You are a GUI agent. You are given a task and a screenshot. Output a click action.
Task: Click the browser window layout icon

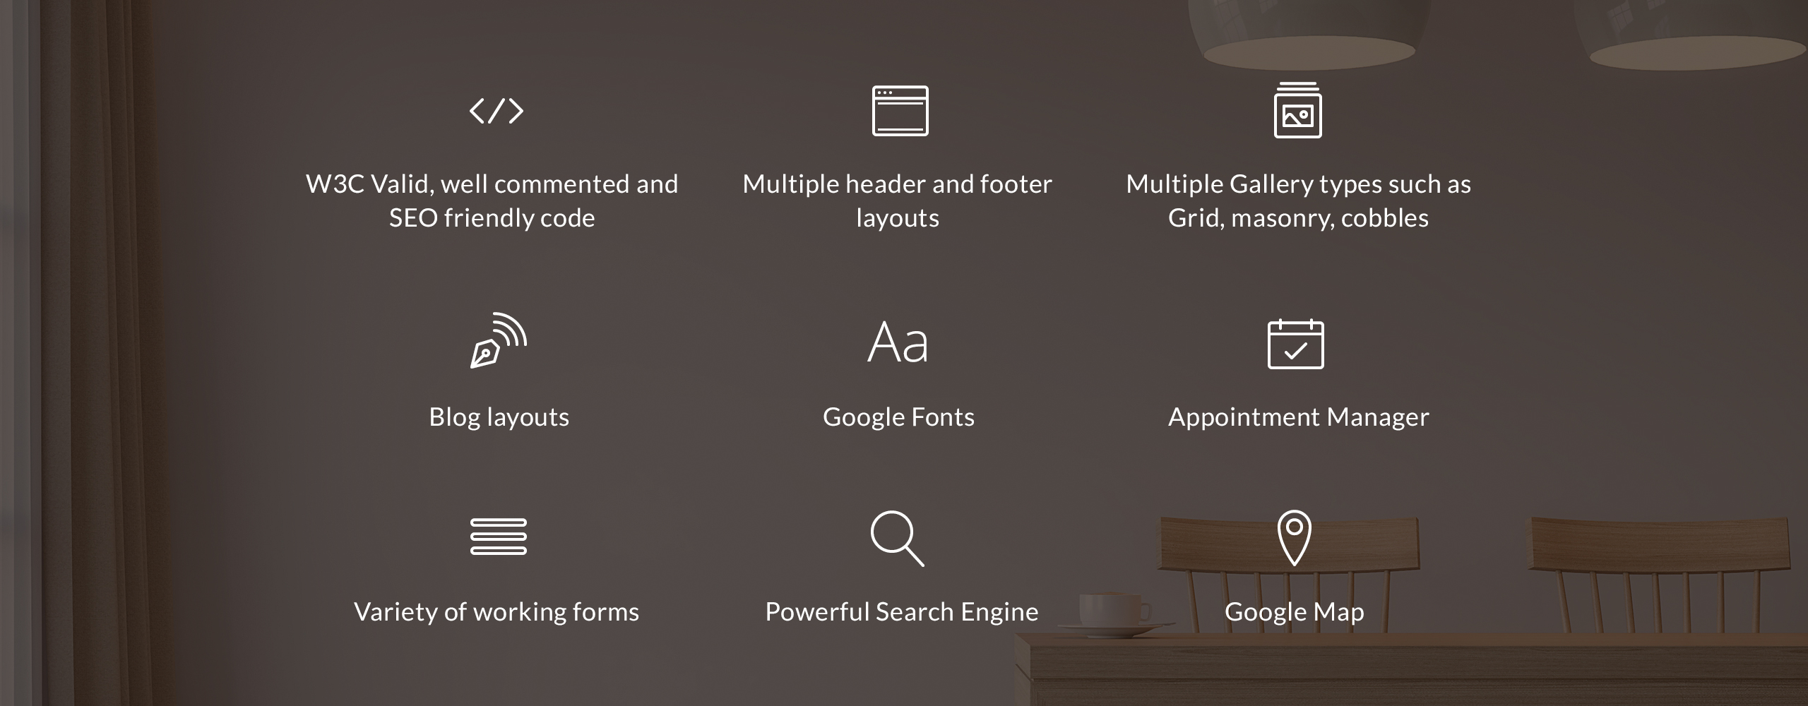pos(900,111)
